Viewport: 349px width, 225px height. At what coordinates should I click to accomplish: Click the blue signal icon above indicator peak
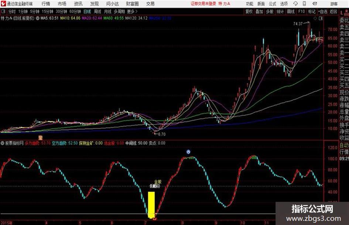click(188, 152)
